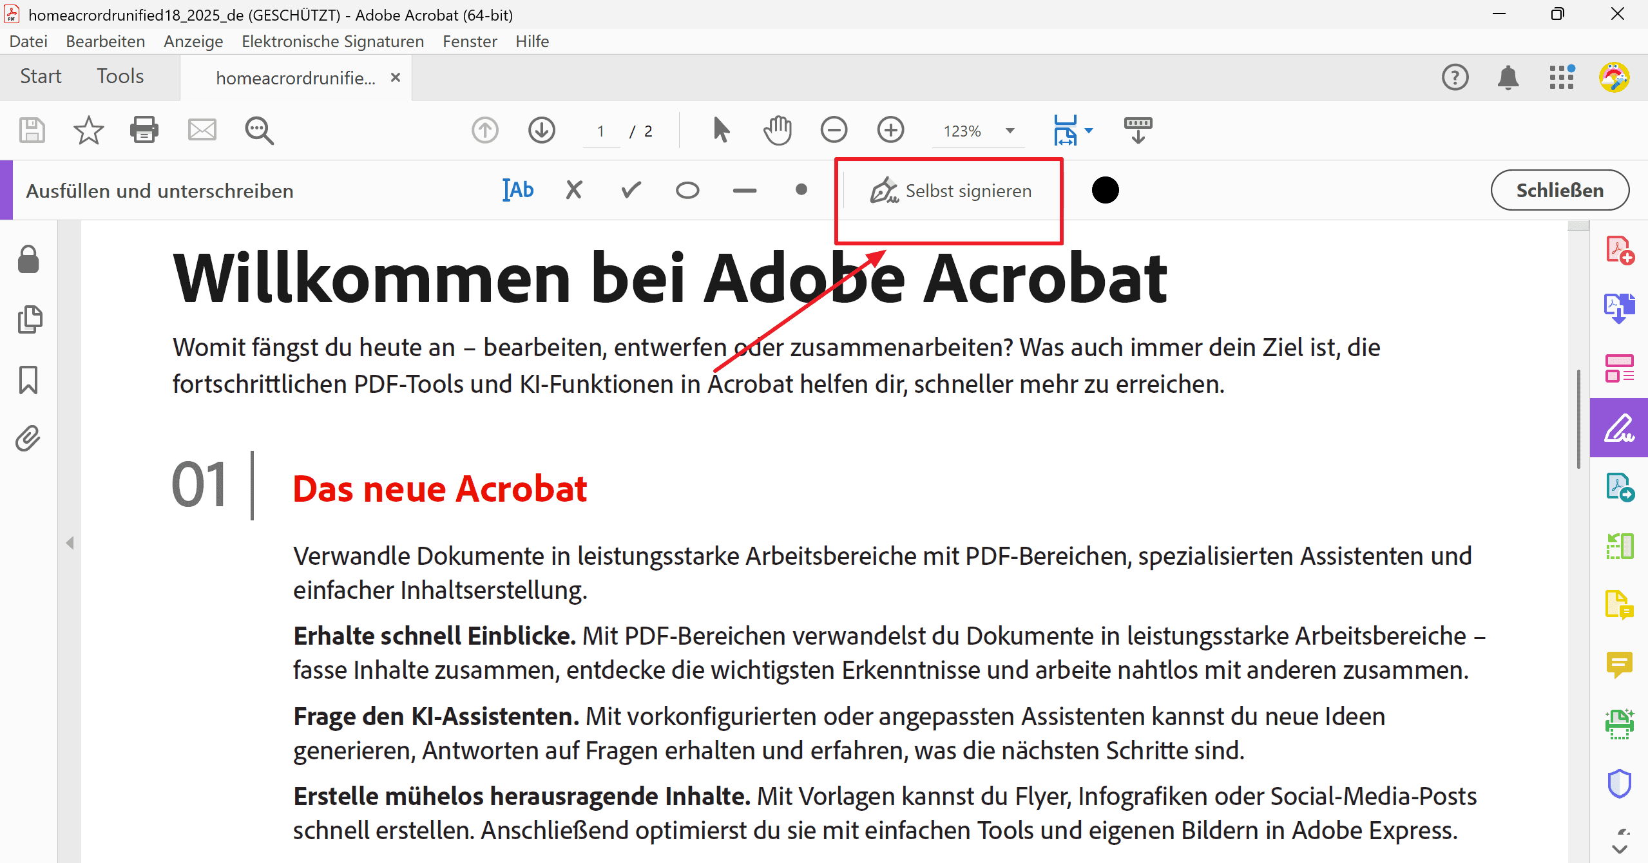
Task: Collapse the left navigation pane arrow
Action: tap(70, 543)
